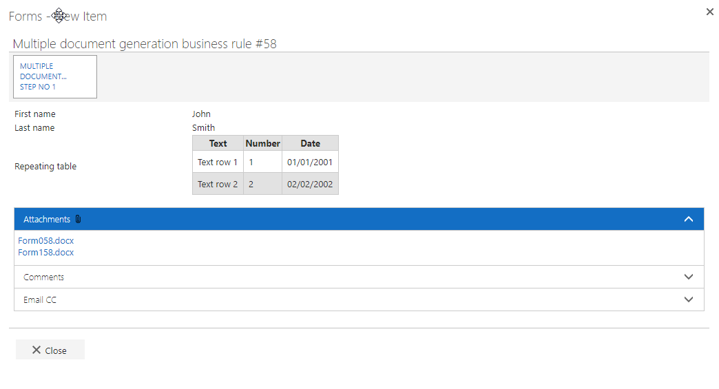The height and width of the screenshot is (389, 719).
Task: Open the Form158.docx attachment
Action: click(46, 253)
